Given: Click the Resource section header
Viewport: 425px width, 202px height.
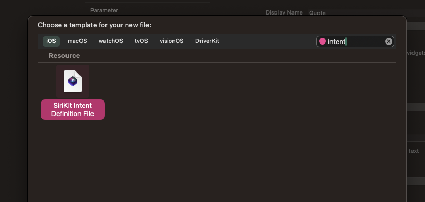Looking at the screenshot, I should 64,56.
